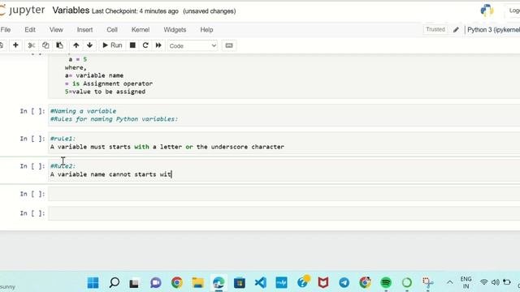Viewport: 520px width, 292px height.
Task: Open the cell type Code dropdown
Action: click(x=193, y=45)
